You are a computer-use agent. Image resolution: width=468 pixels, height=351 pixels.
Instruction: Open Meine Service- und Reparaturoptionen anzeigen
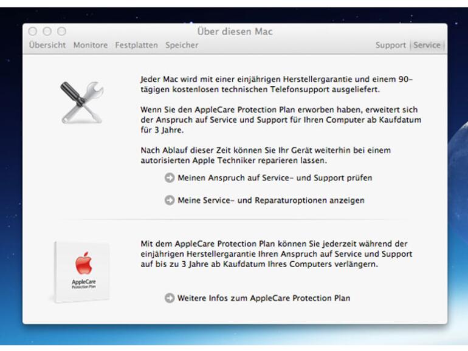(271, 200)
